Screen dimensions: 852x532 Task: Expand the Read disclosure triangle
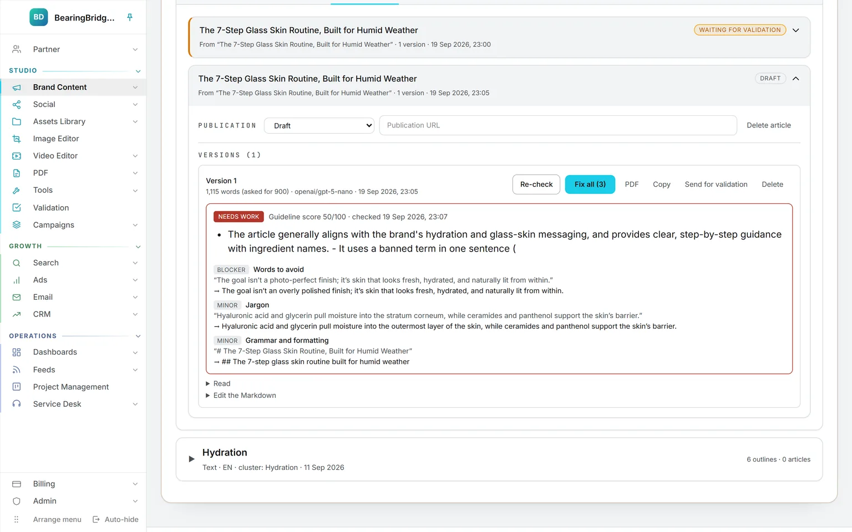click(208, 383)
